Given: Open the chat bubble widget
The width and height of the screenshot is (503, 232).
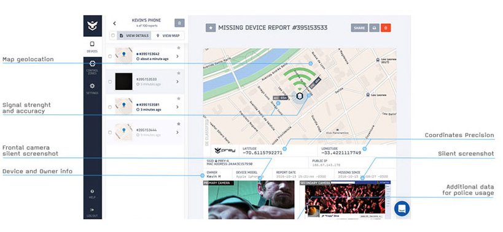Looking at the screenshot, I should point(402,208).
